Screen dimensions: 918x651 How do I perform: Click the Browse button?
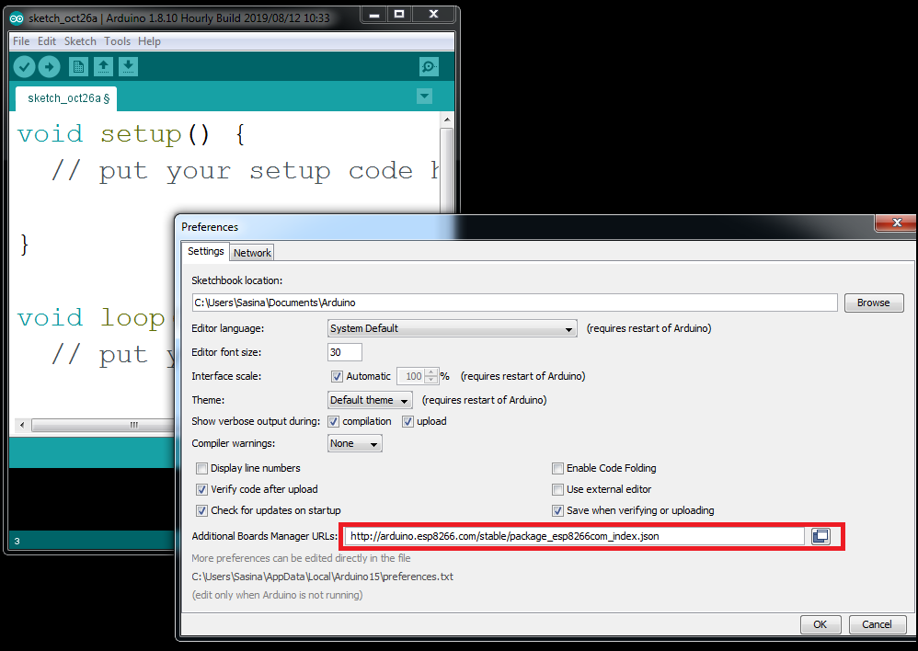[x=874, y=303]
